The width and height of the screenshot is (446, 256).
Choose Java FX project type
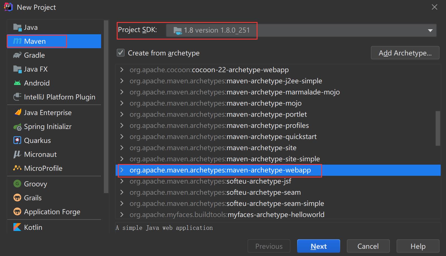point(54,69)
